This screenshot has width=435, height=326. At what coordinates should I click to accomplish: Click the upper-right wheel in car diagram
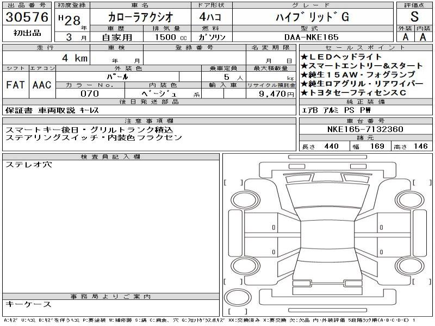(x=406, y=199)
